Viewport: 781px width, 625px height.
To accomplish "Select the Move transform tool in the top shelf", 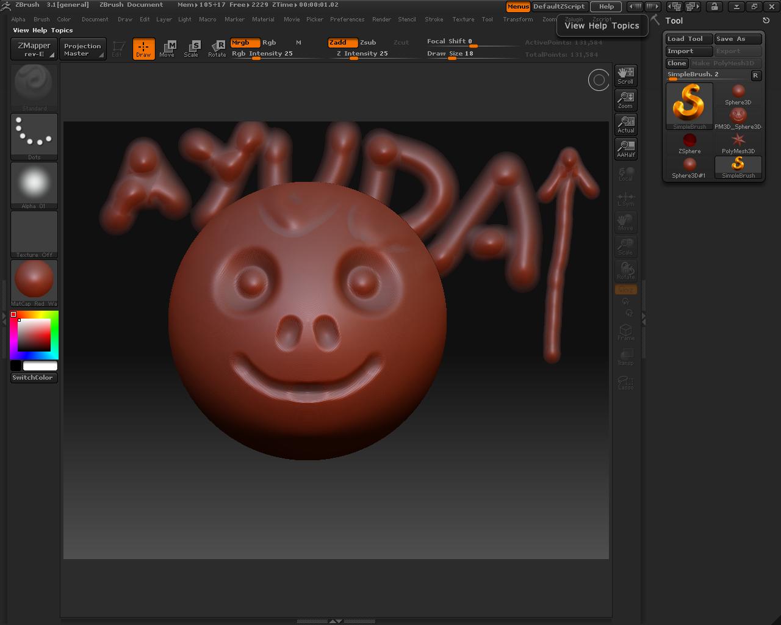I will click(167, 49).
